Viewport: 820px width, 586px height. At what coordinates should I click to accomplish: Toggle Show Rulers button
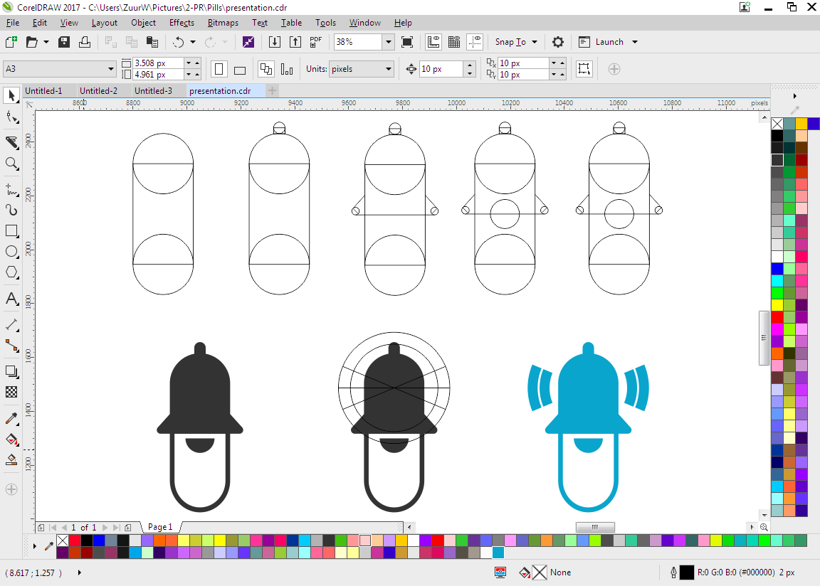point(433,42)
